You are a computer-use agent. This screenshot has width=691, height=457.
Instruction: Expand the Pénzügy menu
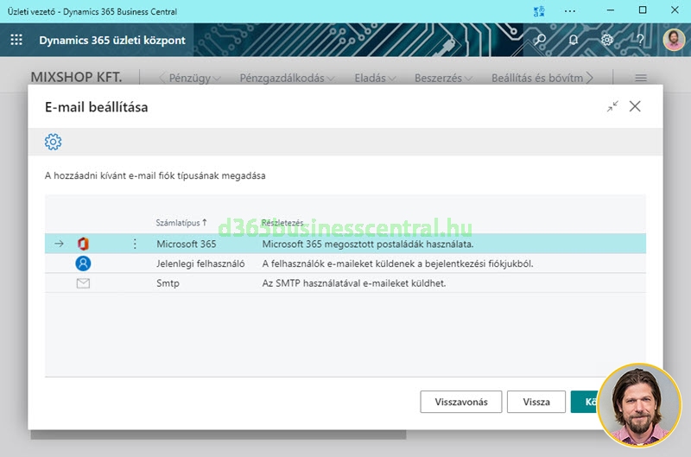tap(194, 78)
